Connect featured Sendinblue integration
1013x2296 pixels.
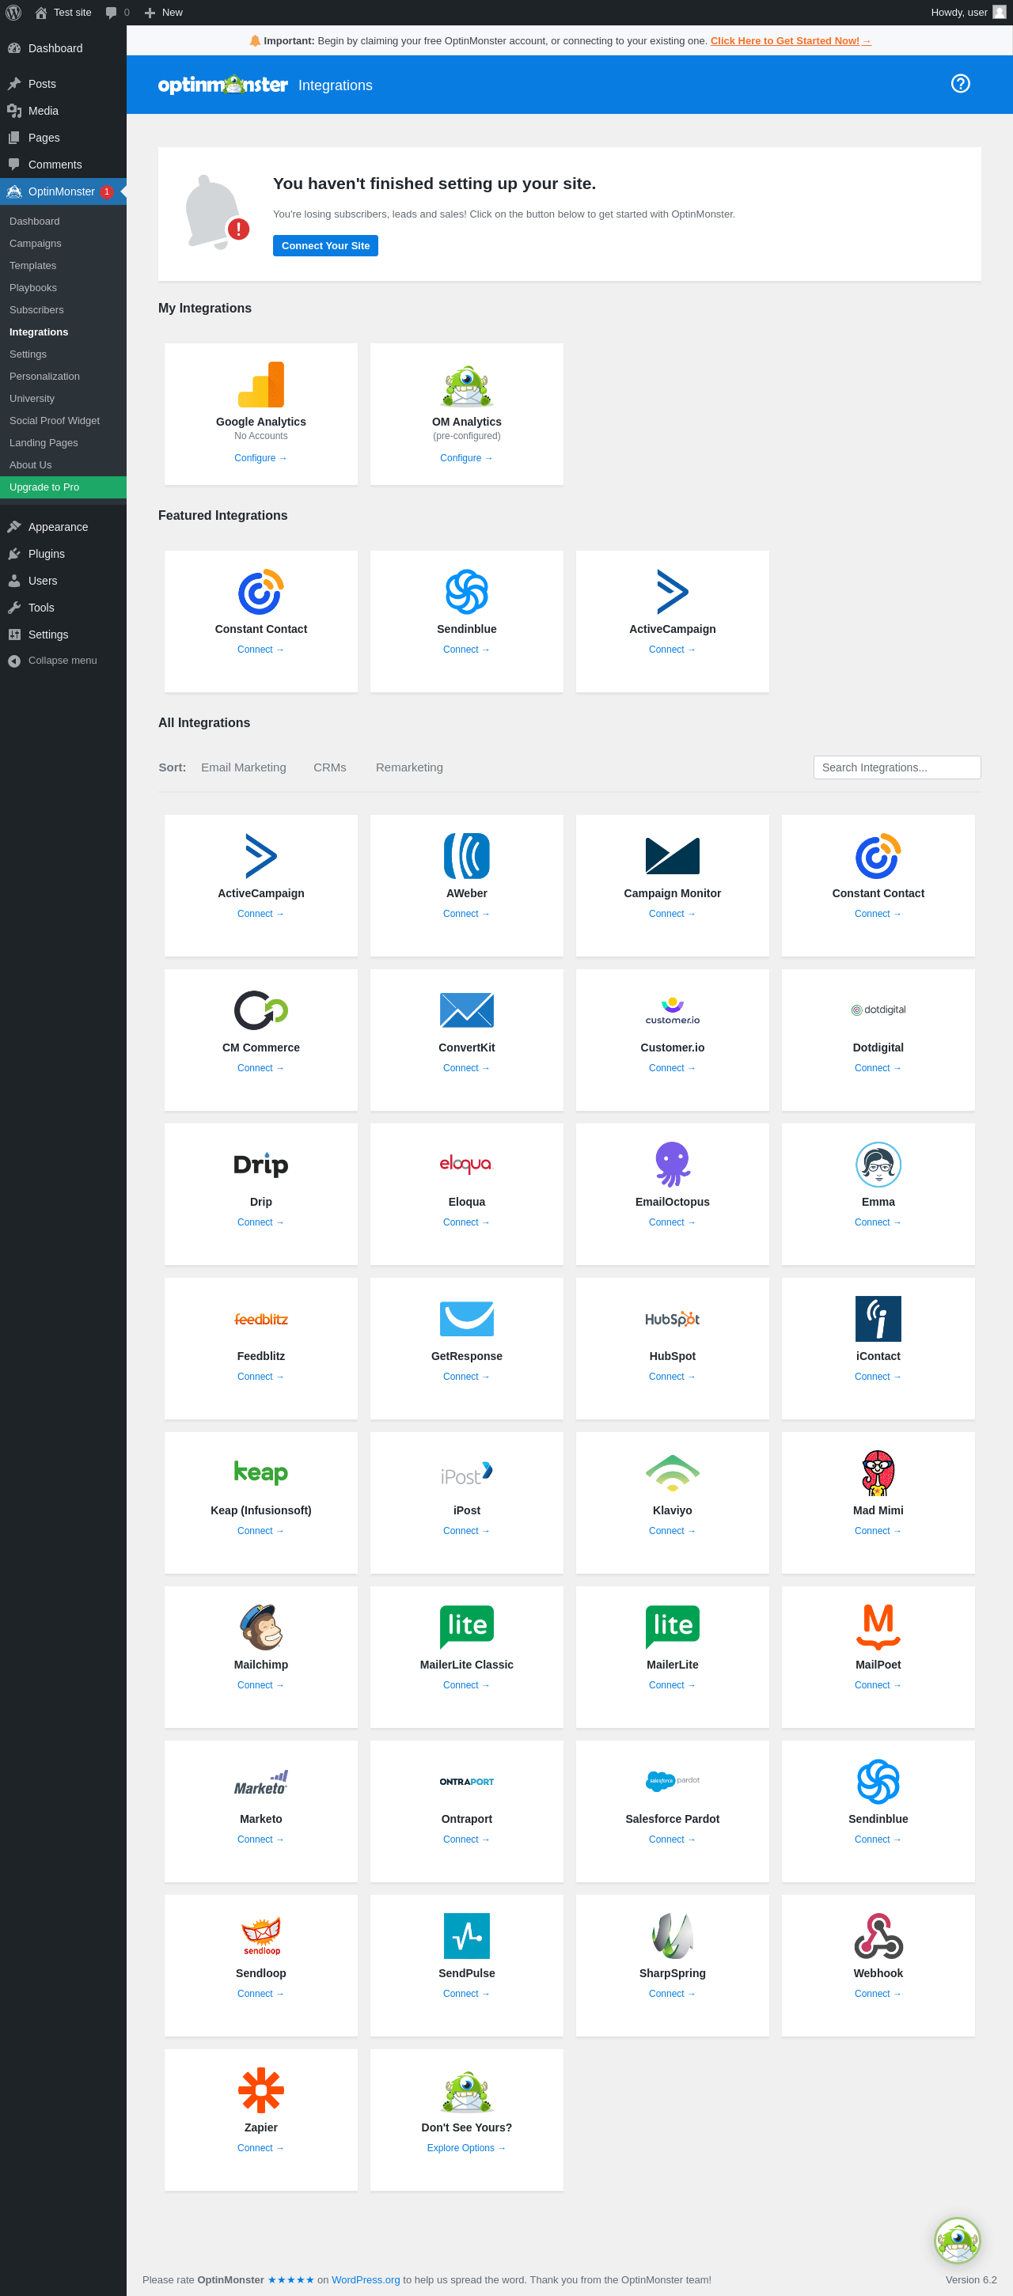coord(466,650)
